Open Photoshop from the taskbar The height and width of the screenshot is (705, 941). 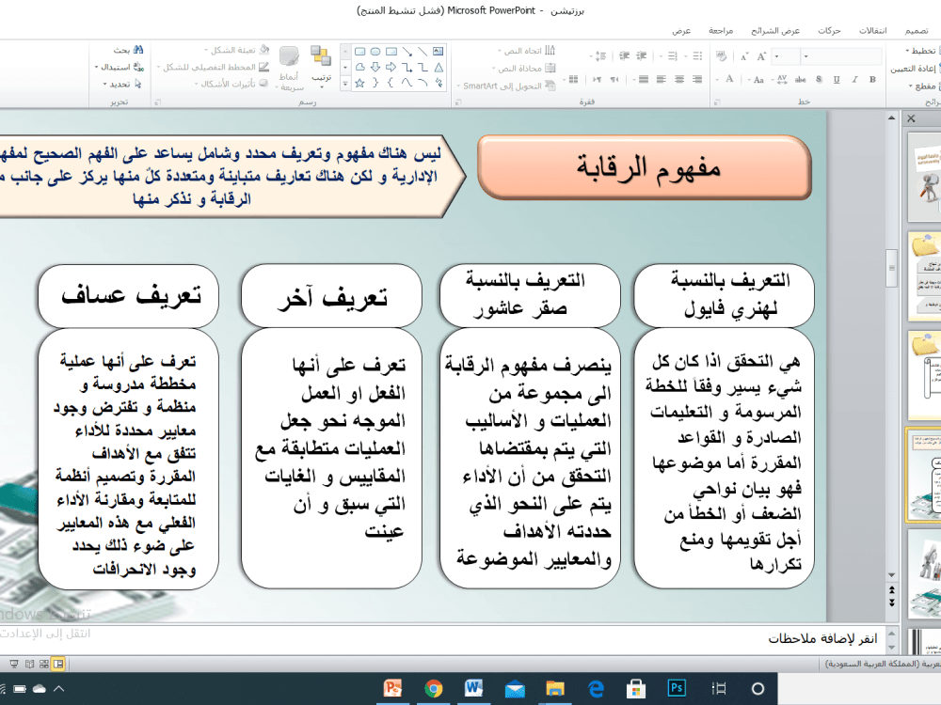tap(677, 688)
